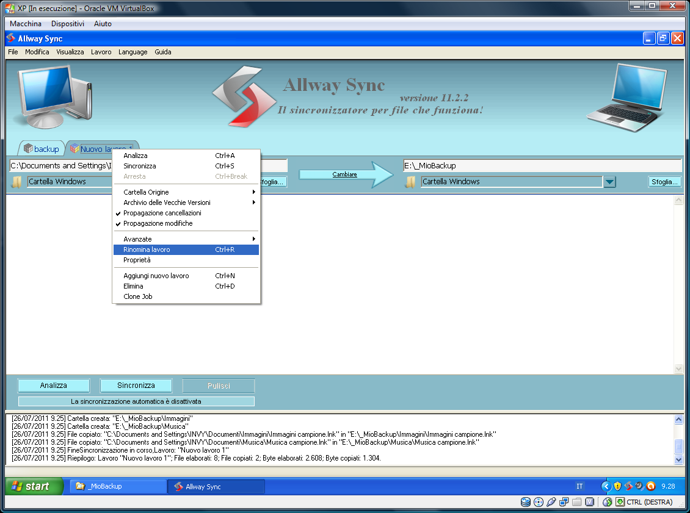Click the colored cube icon on Nuovo lavoro tab

74,149
